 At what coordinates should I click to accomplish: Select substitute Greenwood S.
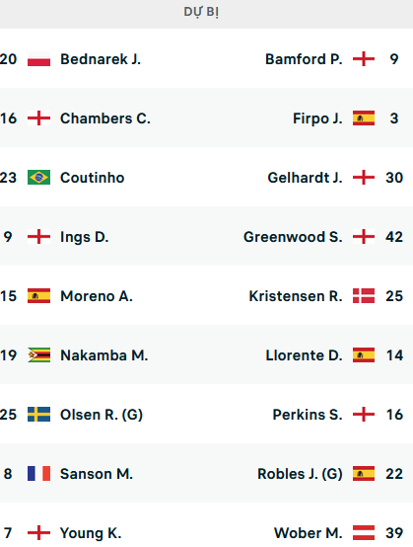(293, 237)
